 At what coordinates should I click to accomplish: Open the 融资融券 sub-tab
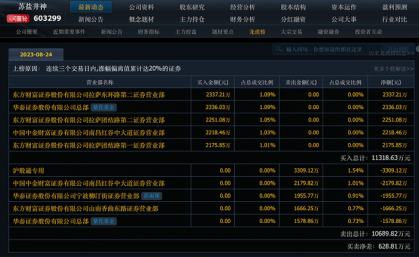[x=329, y=31]
